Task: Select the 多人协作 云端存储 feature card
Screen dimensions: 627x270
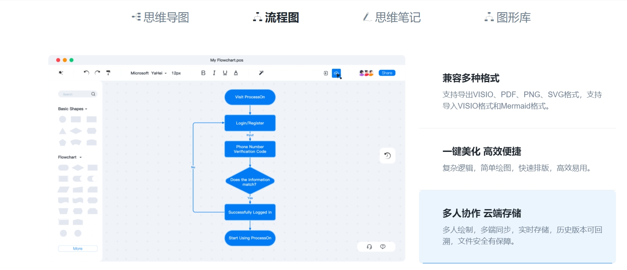Action: [517, 227]
